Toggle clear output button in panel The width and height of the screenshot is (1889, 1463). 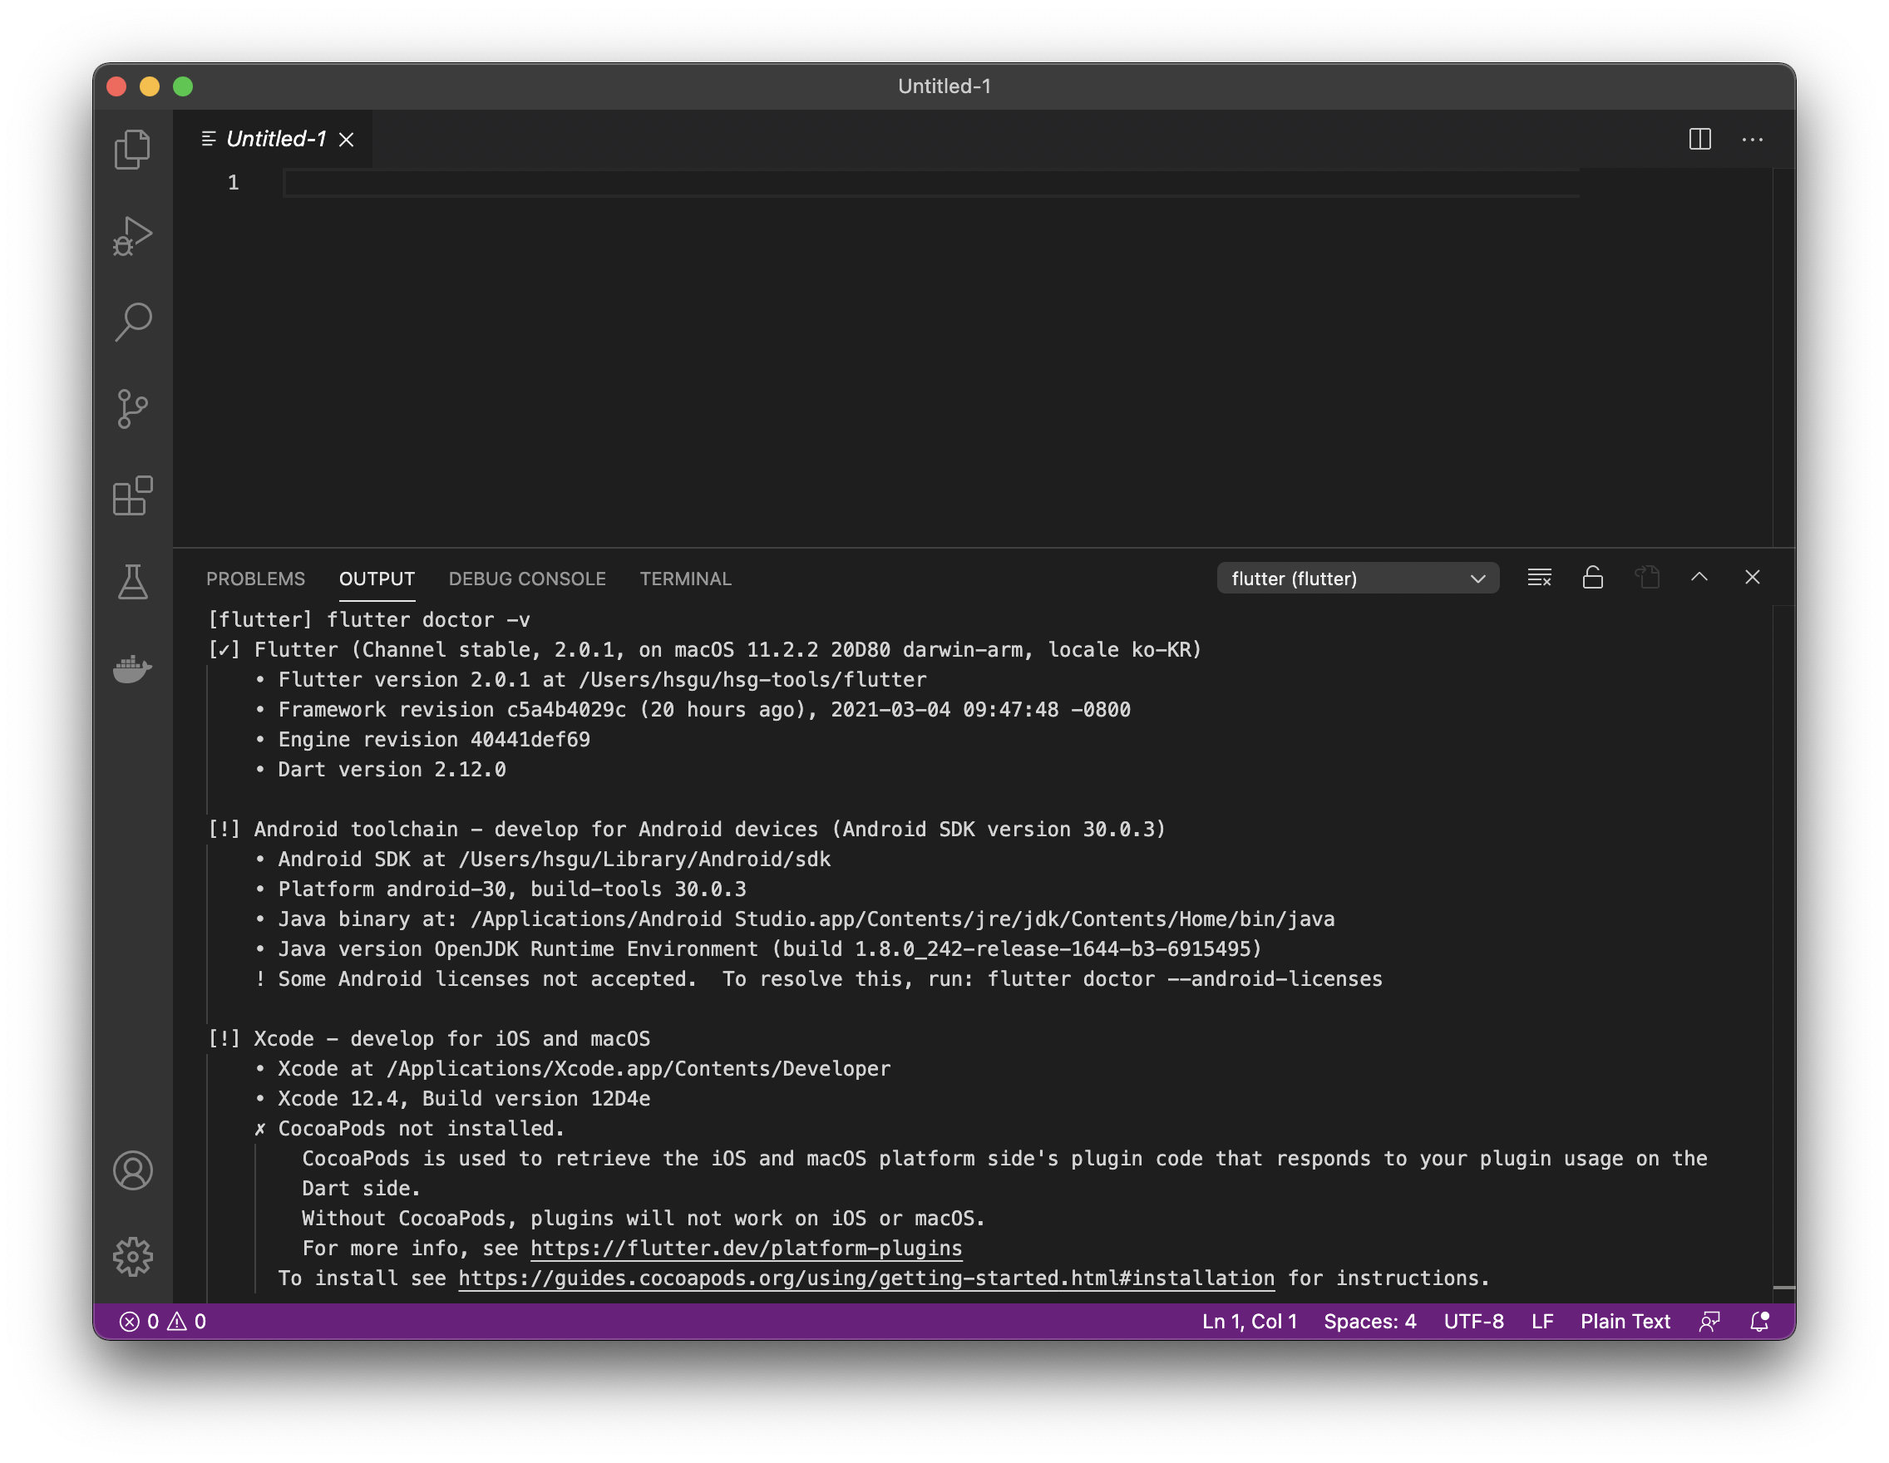click(1540, 577)
